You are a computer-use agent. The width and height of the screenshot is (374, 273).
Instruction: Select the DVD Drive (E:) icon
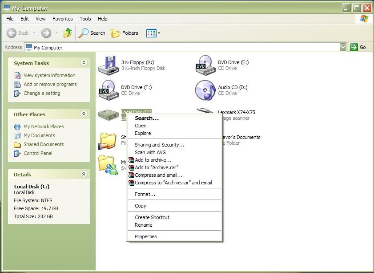click(205, 65)
